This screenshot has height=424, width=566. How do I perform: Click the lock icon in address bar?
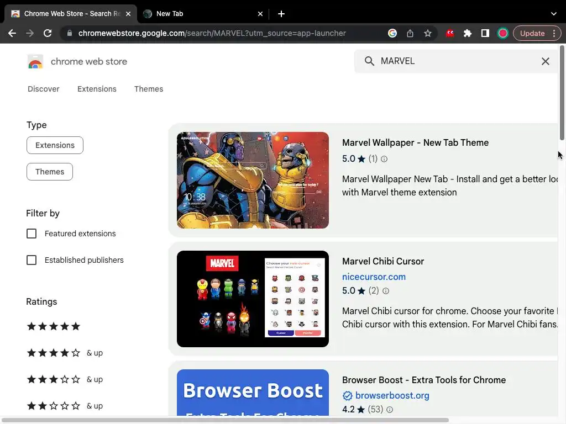(x=70, y=33)
